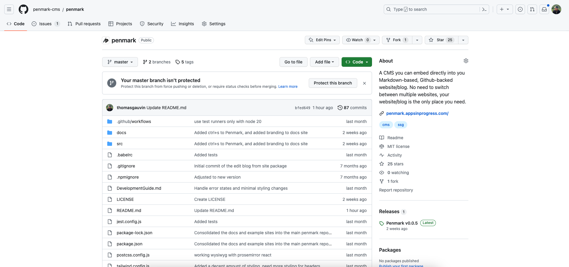Open the master branch selector dropdown
Viewport: 569px width, 267px height.
click(x=120, y=62)
